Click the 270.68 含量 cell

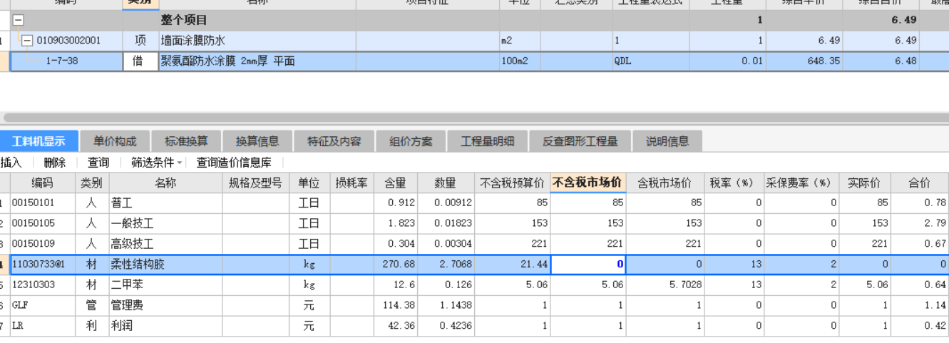[395, 265]
